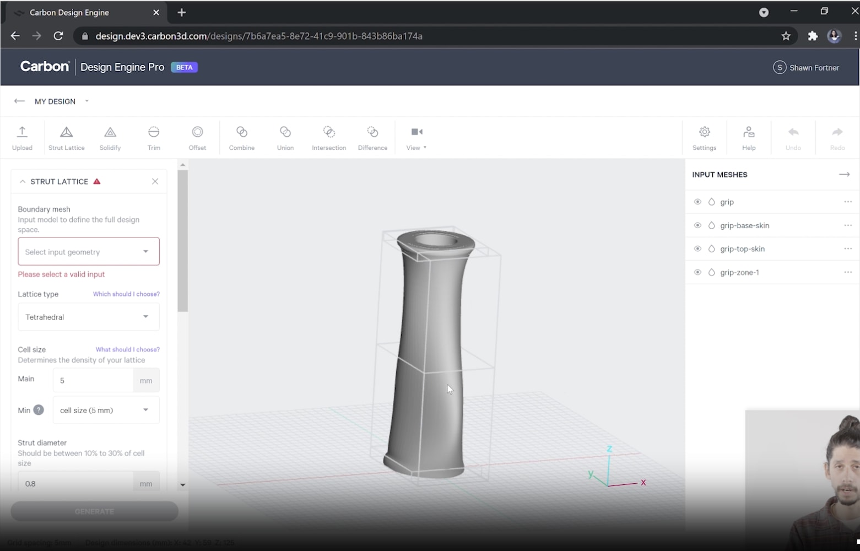The width and height of the screenshot is (860, 551).
Task: Open the Select input geometry dropdown
Action: [x=89, y=252]
